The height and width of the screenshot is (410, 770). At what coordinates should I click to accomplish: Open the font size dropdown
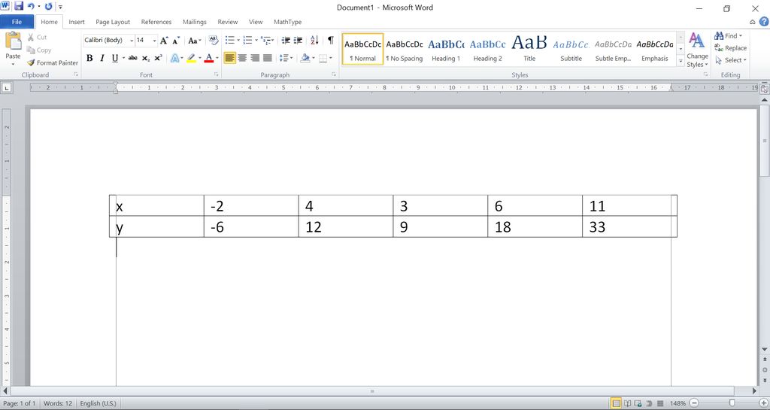154,41
